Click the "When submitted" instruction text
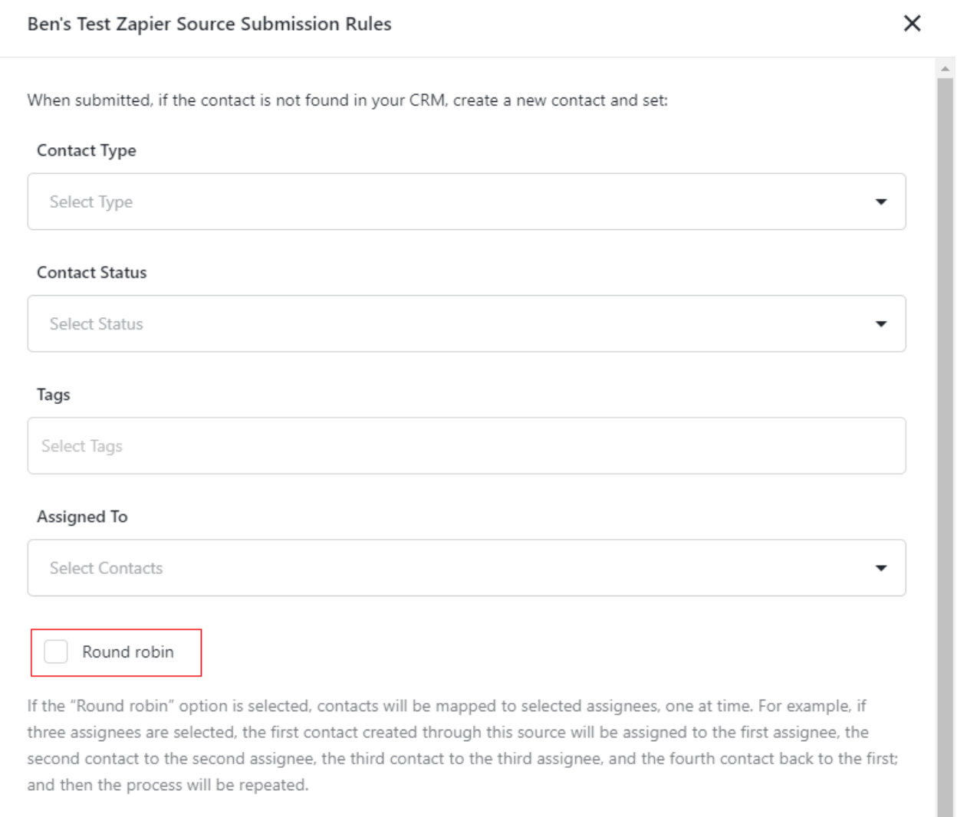957x817 pixels. coord(347,100)
